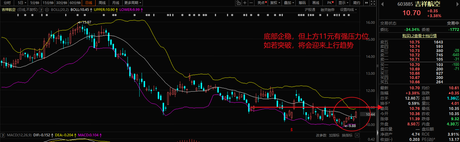Click the 卖五 price 10.75 row
This screenshot has width=460, height=142.
point(419,42)
